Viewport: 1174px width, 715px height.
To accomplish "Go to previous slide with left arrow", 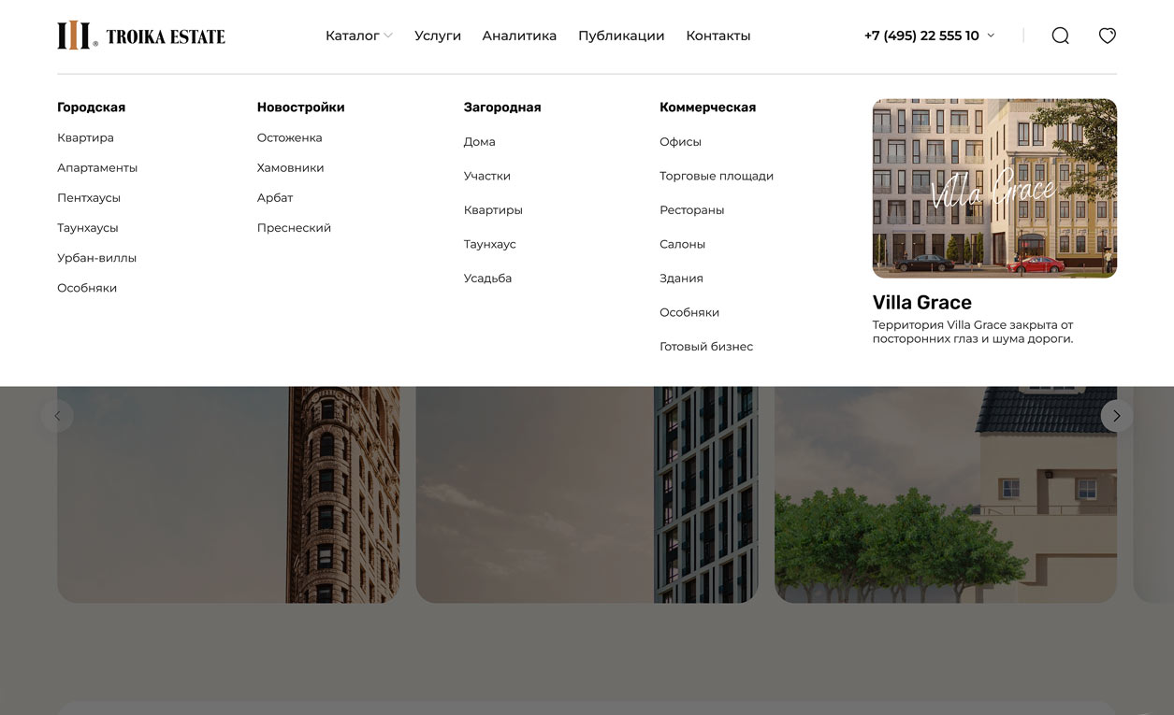I will pyautogui.click(x=57, y=416).
